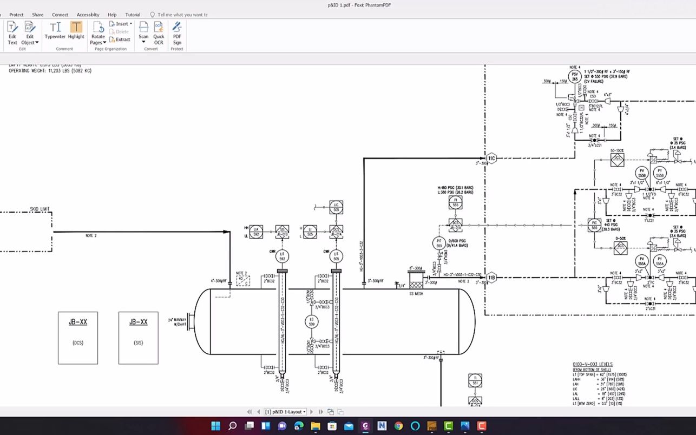Image resolution: width=696 pixels, height=435 pixels.
Task: Expand the Rotate Pages dropdown arrow
Action: tap(104, 42)
